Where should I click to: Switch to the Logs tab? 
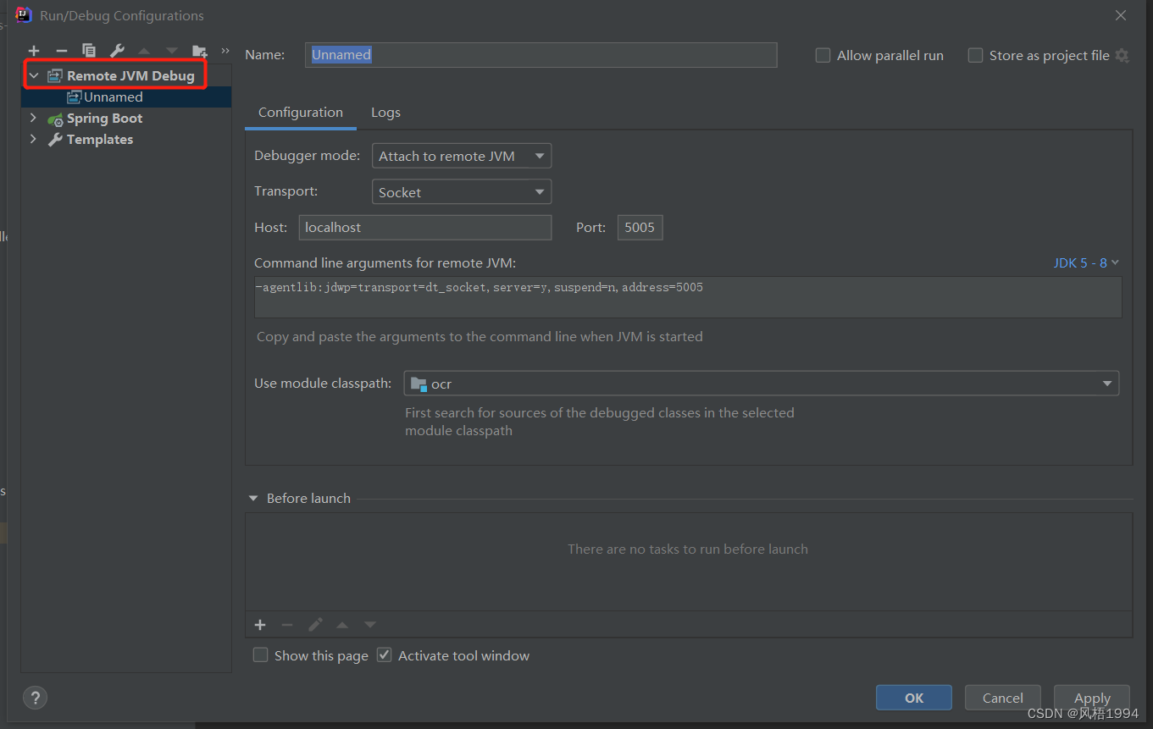click(x=385, y=113)
